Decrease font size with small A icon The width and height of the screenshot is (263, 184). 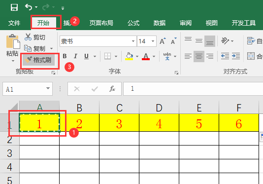pyautogui.click(x=173, y=41)
